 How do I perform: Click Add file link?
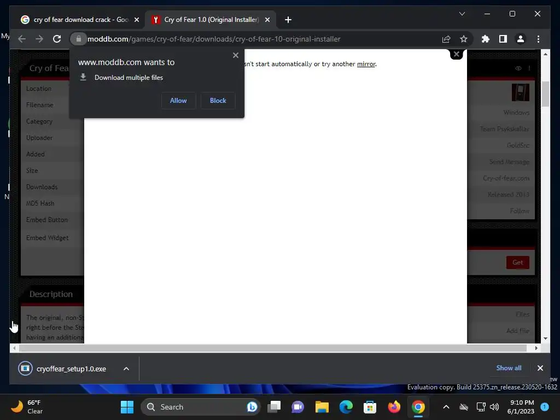[518, 331]
